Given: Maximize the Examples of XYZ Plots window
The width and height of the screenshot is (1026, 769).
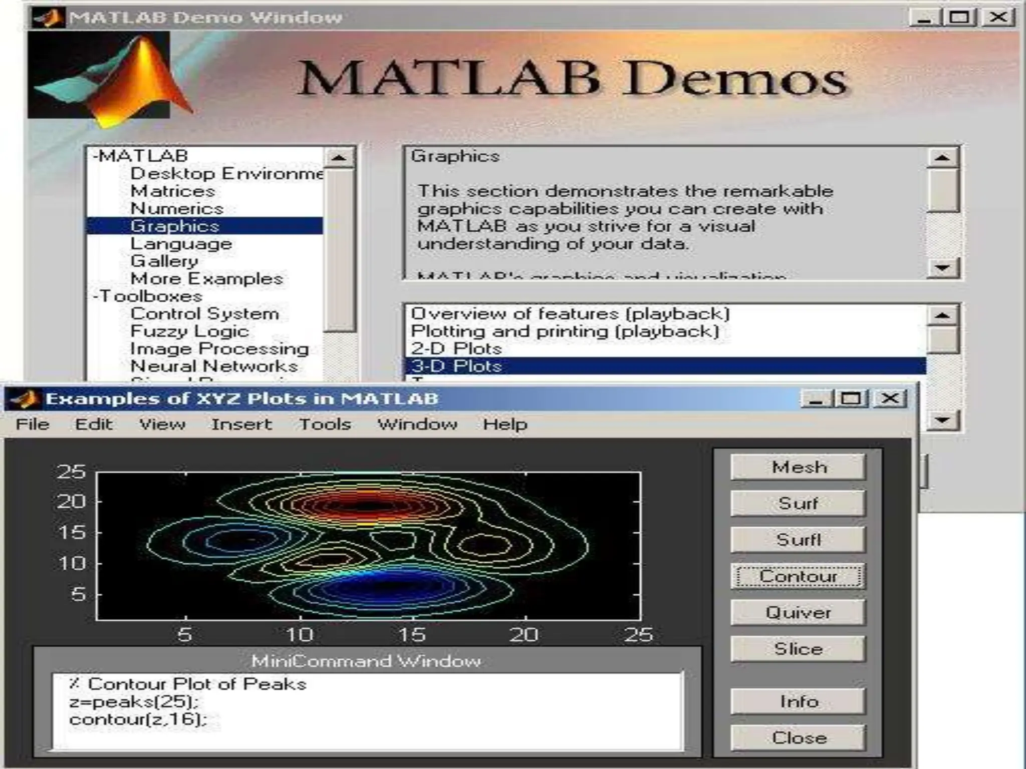Looking at the screenshot, I should 851,399.
